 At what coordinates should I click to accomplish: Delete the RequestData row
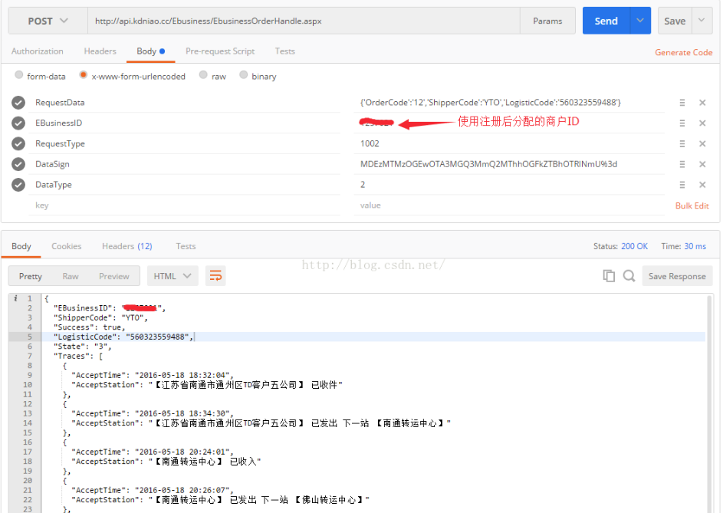pyautogui.click(x=702, y=103)
